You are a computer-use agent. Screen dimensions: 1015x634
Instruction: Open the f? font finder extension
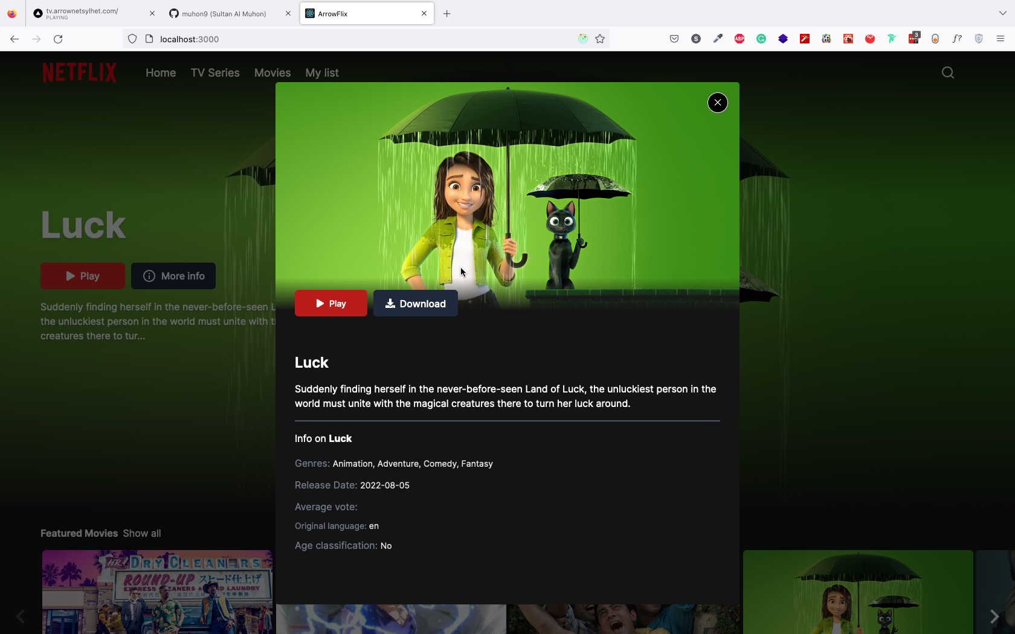pyautogui.click(x=957, y=39)
